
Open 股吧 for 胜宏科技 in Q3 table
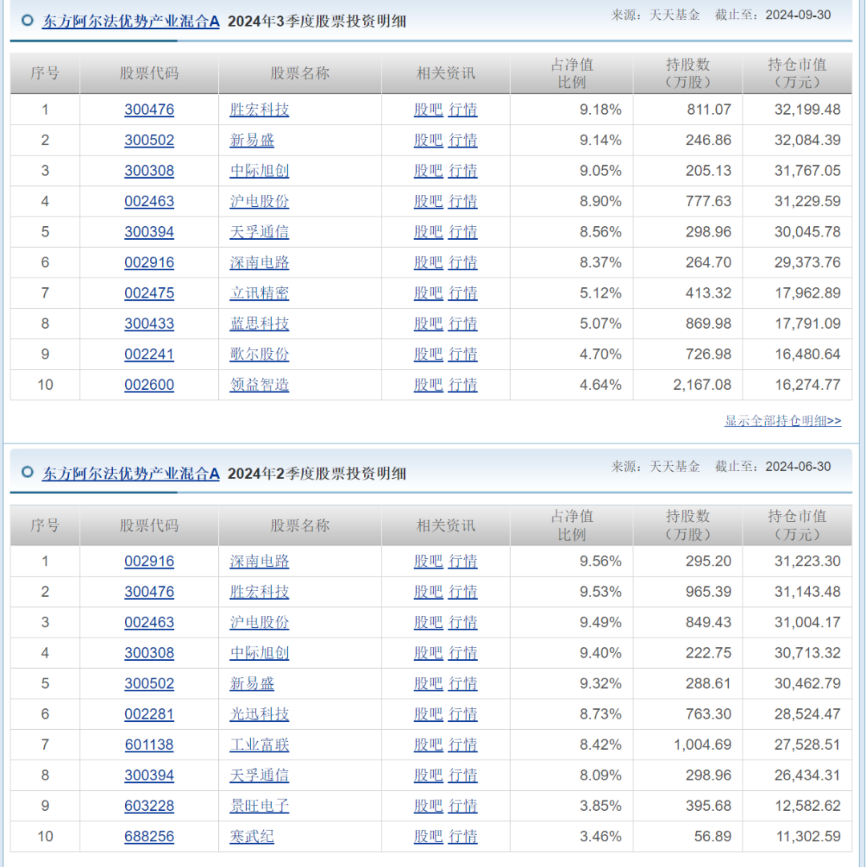[x=428, y=110]
